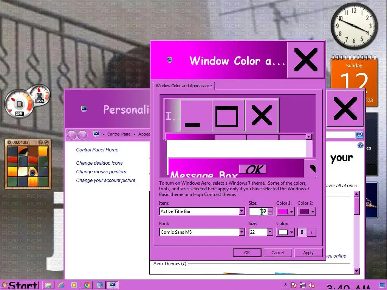
Task: Select the Window Color and Appearance tab
Action: coord(184,86)
